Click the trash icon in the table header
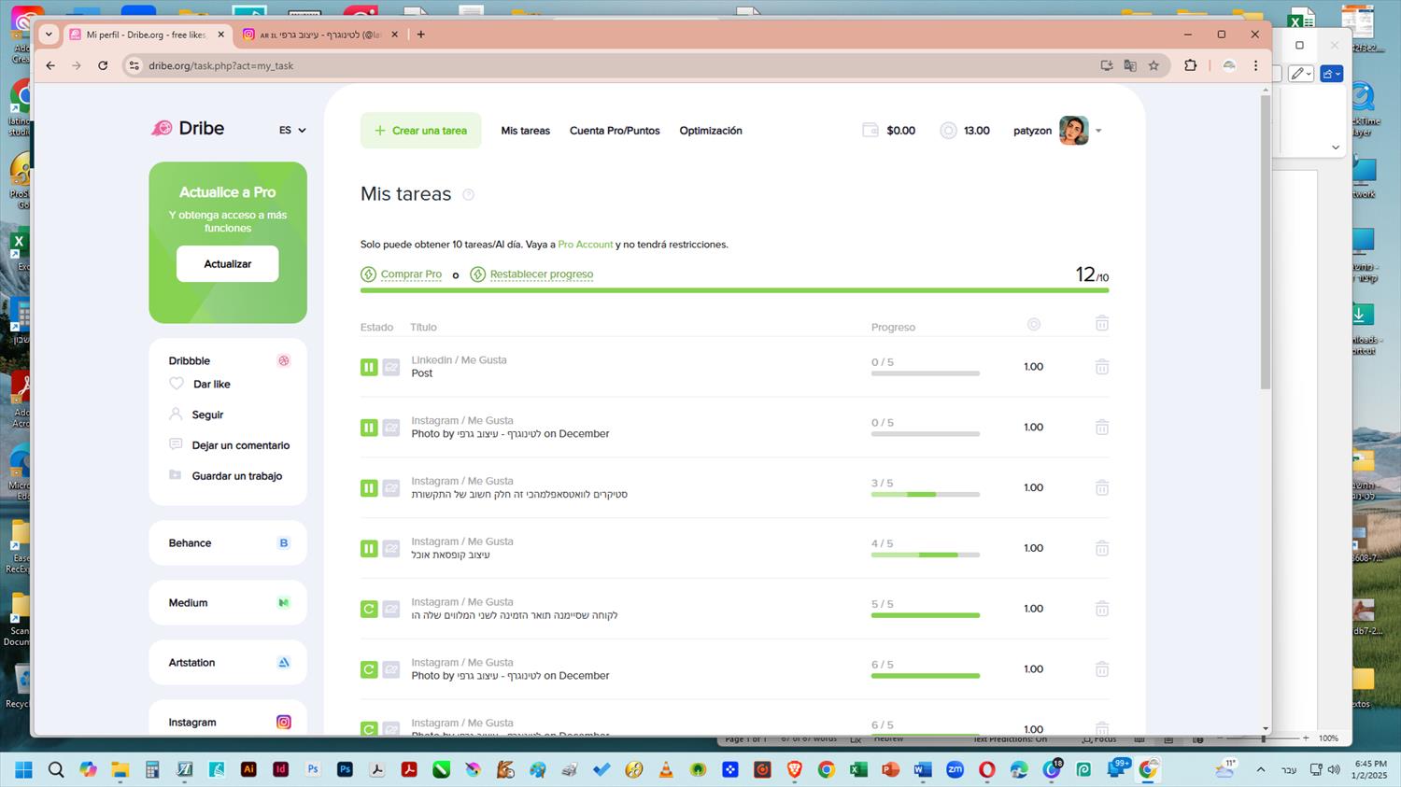This screenshot has width=1401, height=787. [1102, 323]
